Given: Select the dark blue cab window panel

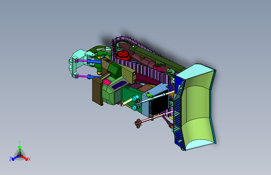Looking at the screenshot, I should coord(119,85).
